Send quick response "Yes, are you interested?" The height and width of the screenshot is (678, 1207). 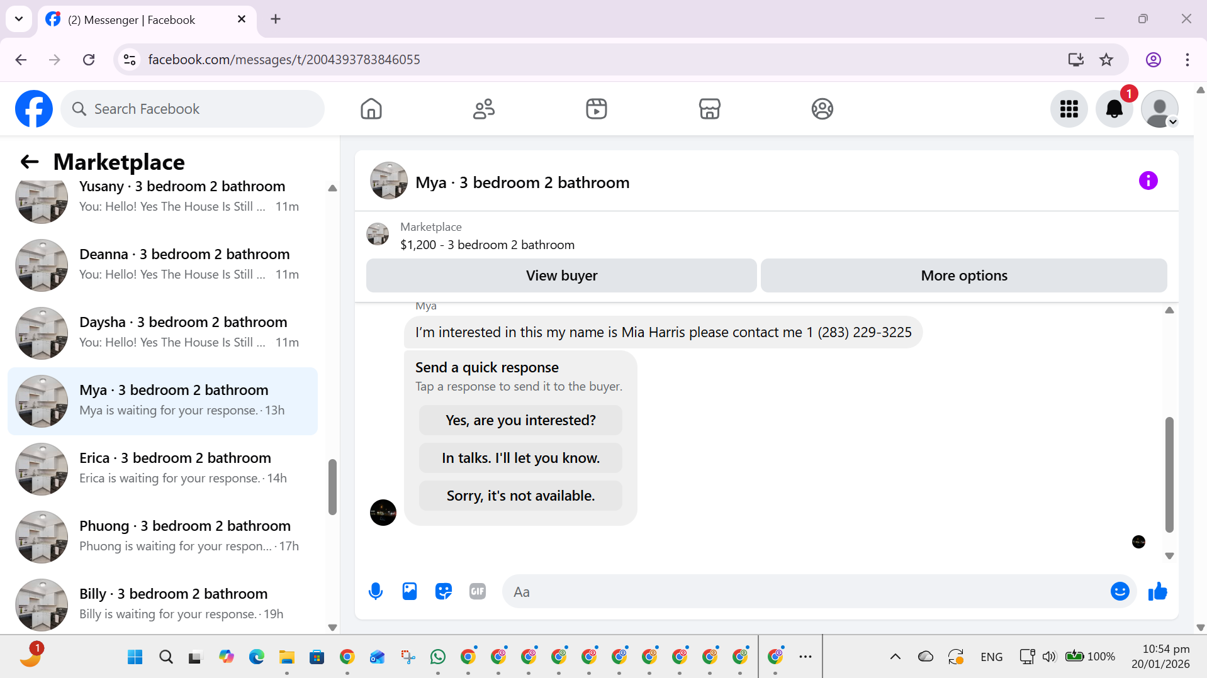coord(520,420)
